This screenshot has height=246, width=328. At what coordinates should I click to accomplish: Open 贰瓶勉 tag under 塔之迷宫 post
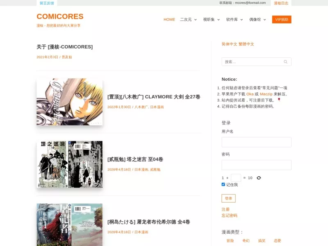point(155,170)
